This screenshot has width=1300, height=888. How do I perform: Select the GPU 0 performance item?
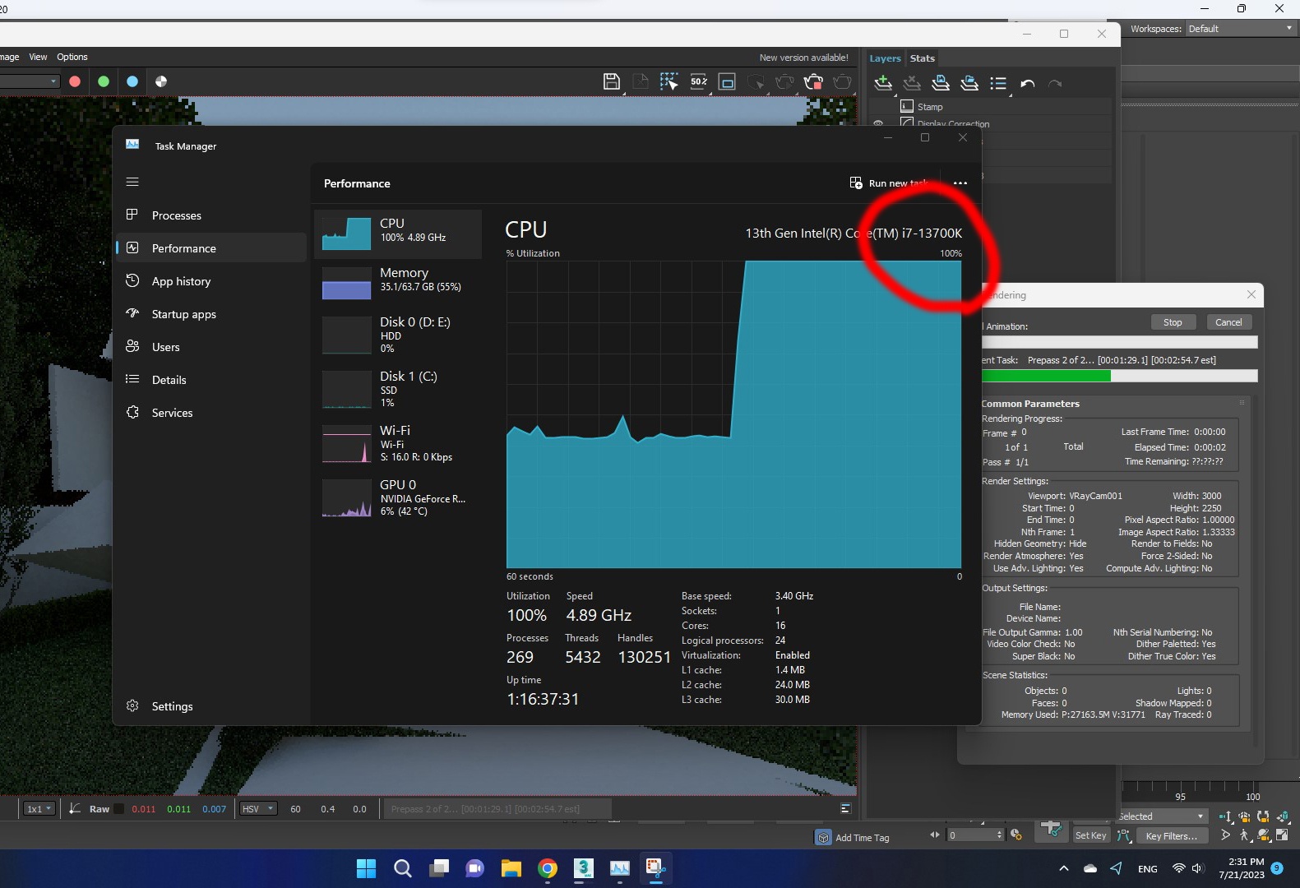click(x=398, y=498)
